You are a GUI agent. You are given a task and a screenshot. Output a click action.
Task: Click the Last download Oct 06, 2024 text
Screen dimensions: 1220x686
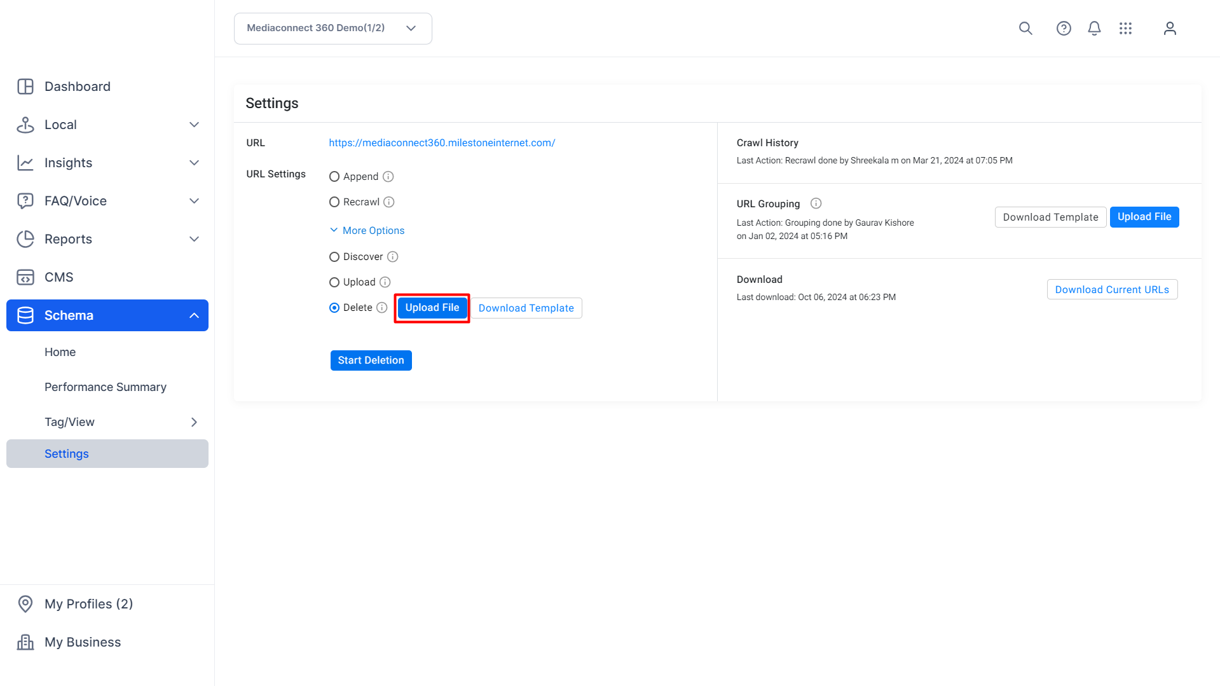pos(816,298)
